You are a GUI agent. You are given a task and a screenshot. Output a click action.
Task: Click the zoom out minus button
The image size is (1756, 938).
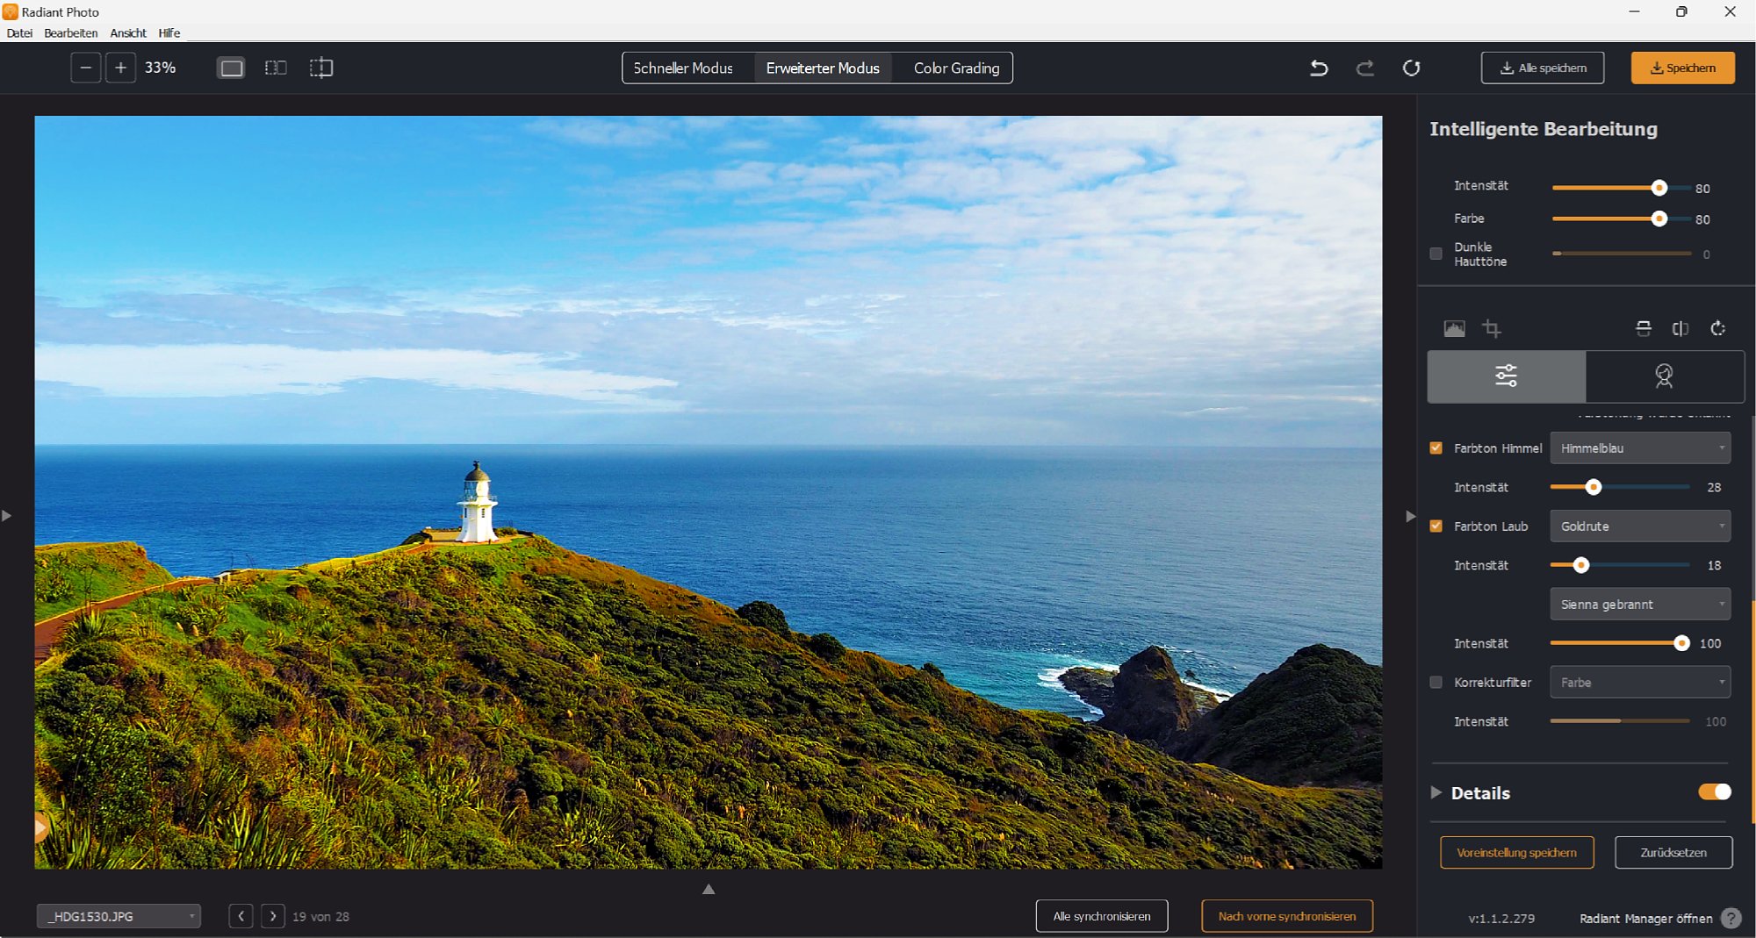(x=85, y=68)
